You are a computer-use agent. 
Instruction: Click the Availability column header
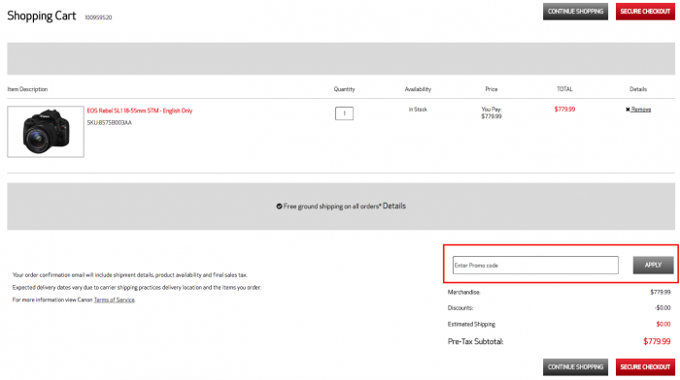click(x=418, y=89)
